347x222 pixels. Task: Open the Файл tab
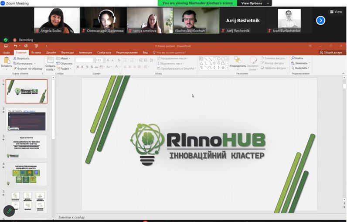pyautogui.click(x=7, y=52)
